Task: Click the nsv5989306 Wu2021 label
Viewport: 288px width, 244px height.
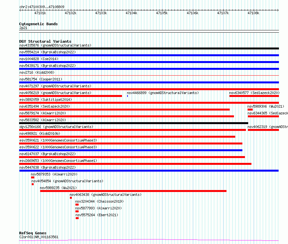Action: click(x=266, y=106)
